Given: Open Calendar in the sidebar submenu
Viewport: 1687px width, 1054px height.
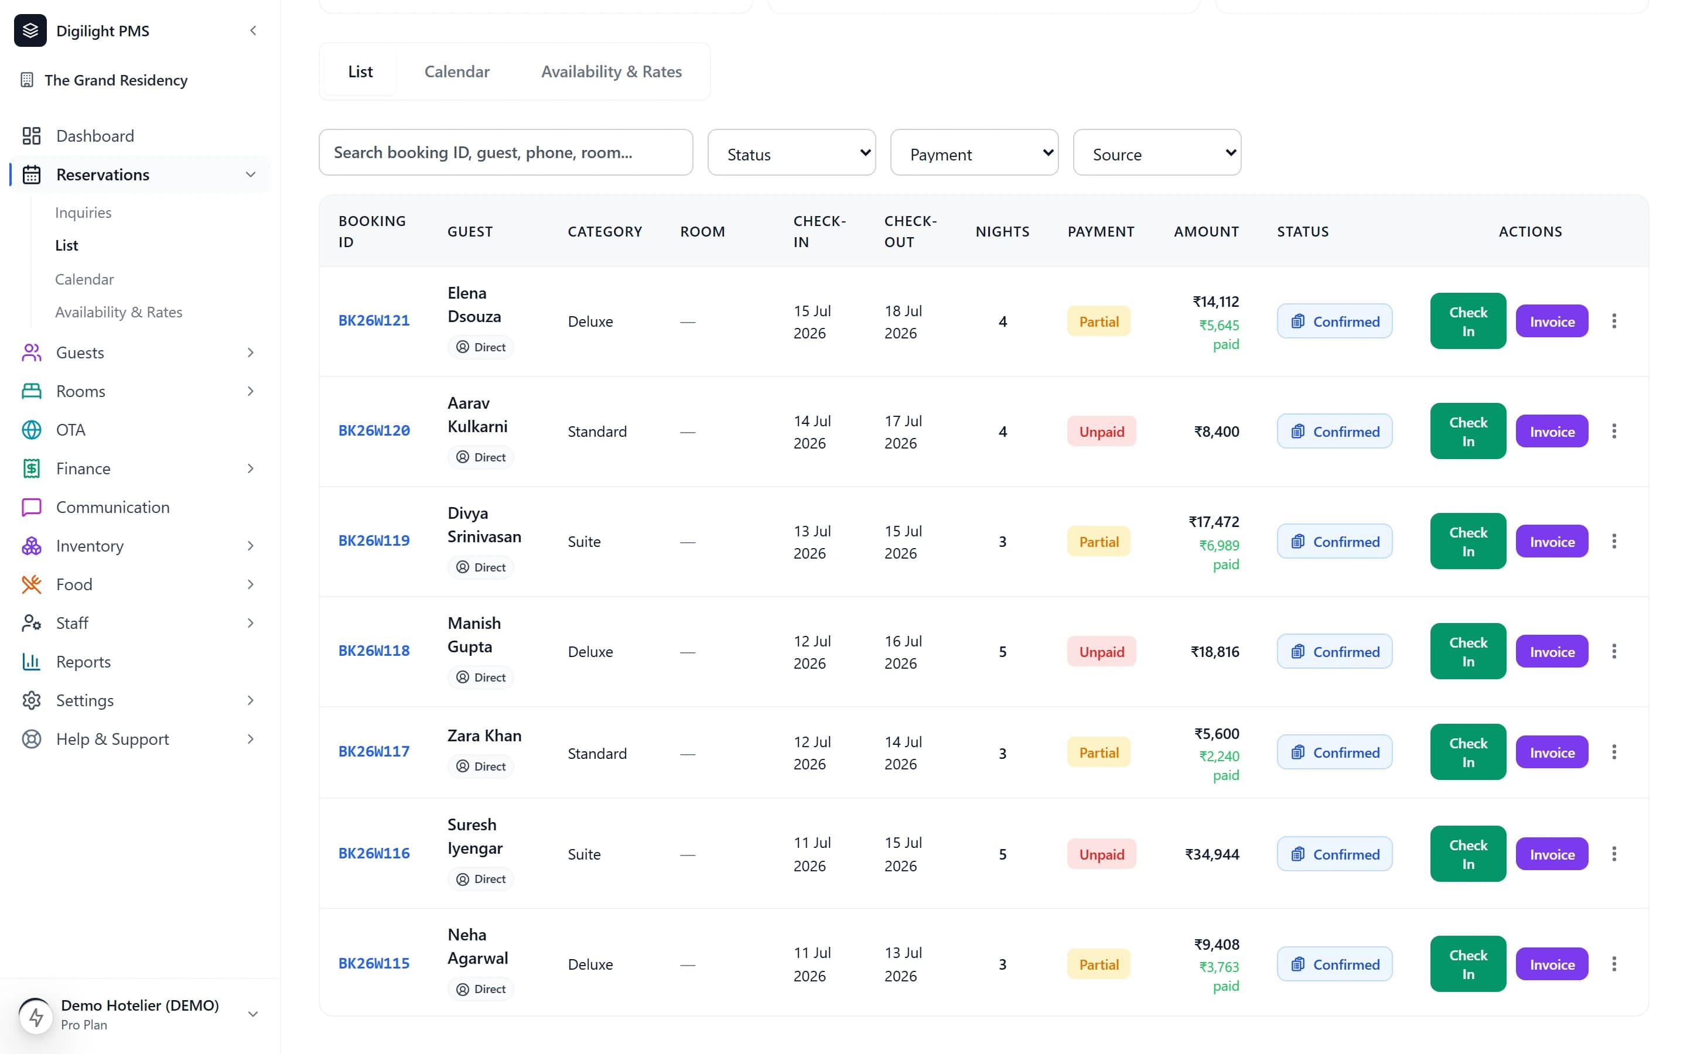Looking at the screenshot, I should tap(84, 279).
